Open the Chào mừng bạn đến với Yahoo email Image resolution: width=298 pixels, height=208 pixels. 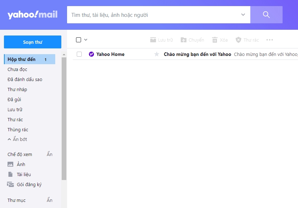tap(198, 55)
